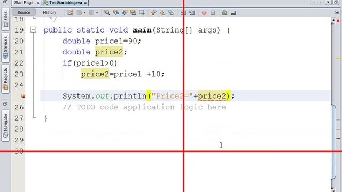Click the red error indicator square
Viewport: 342px width, 192px height.
point(338,21)
